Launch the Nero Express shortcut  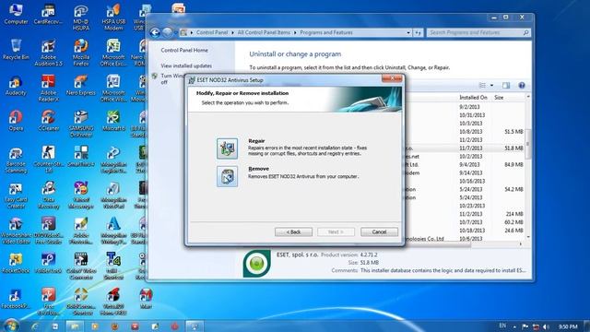pyautogui.click(x=80, y=85)
